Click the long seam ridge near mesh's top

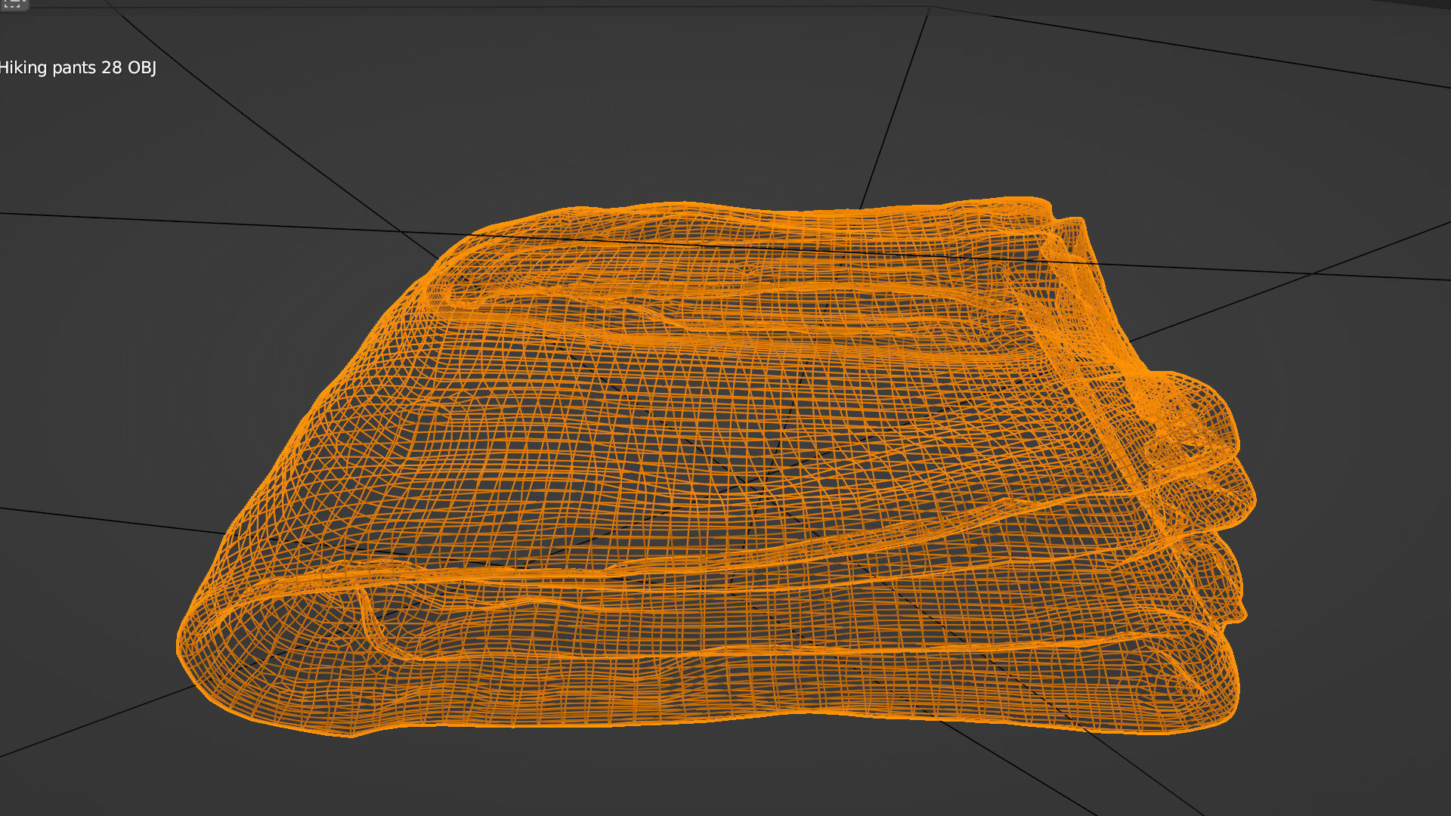718,291
